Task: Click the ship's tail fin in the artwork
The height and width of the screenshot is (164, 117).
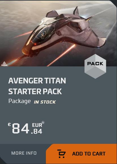Action: (76, 11)
